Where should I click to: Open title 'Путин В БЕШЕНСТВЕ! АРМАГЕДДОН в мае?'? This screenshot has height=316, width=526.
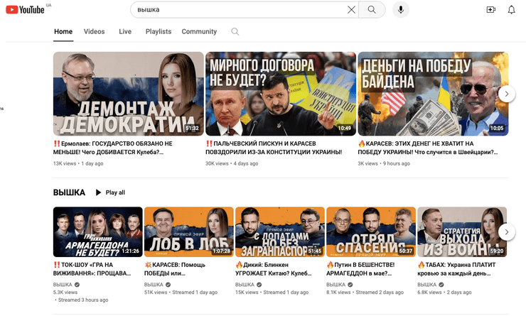(x=360, y=269)
